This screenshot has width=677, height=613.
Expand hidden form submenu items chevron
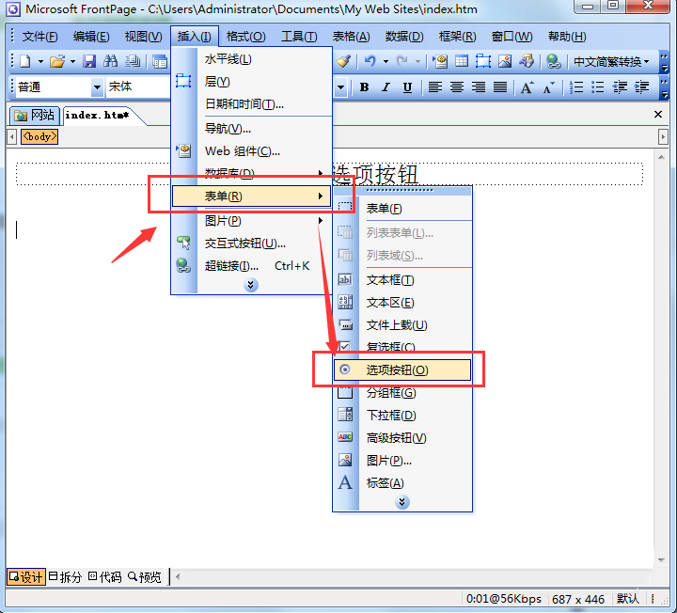402,502
